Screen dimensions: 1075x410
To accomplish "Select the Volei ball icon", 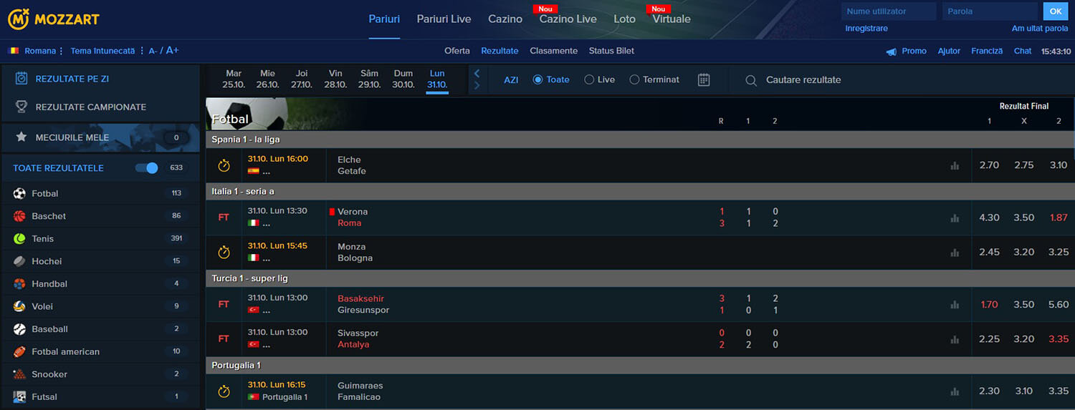I will tap(19, 306).
